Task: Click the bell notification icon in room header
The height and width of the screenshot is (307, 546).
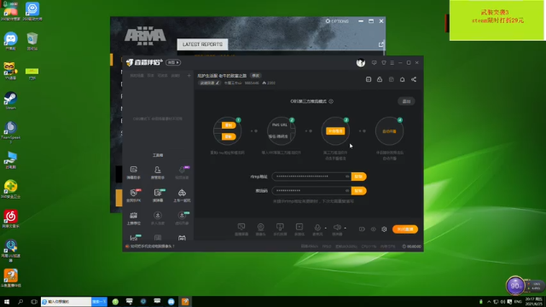Action: [402, 79]
